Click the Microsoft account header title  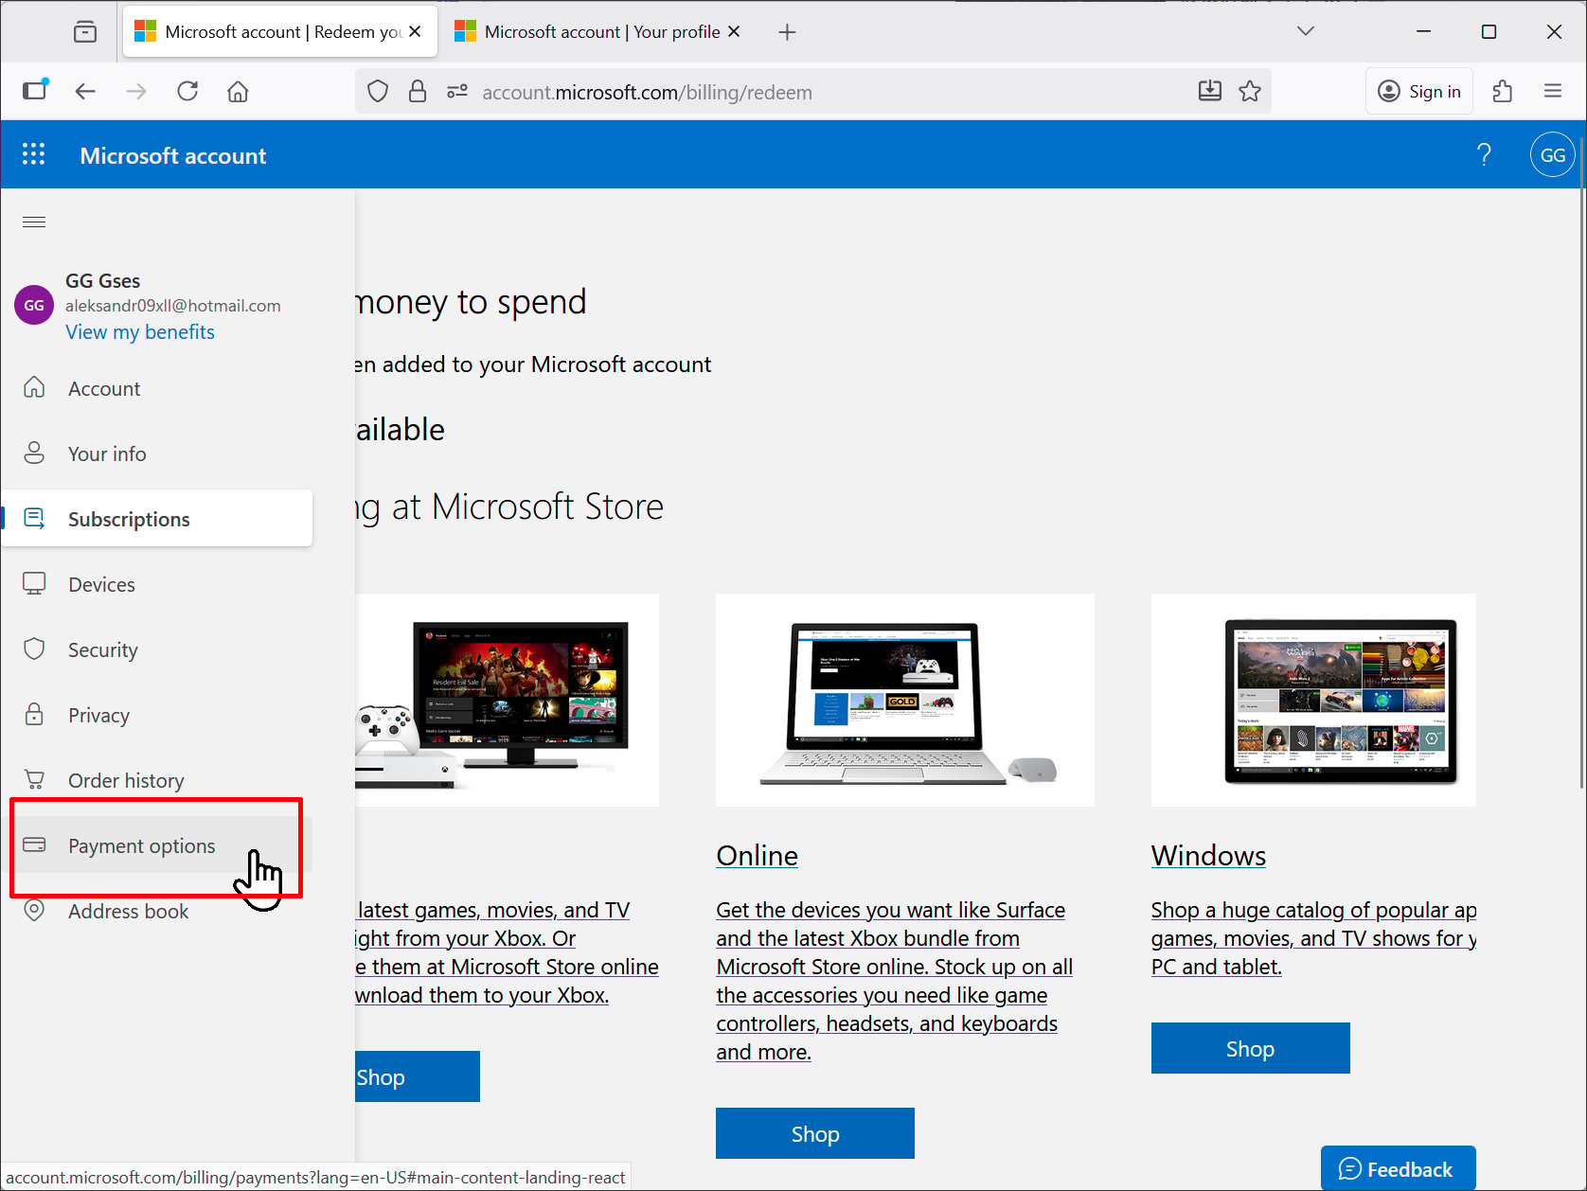point(173,155)
